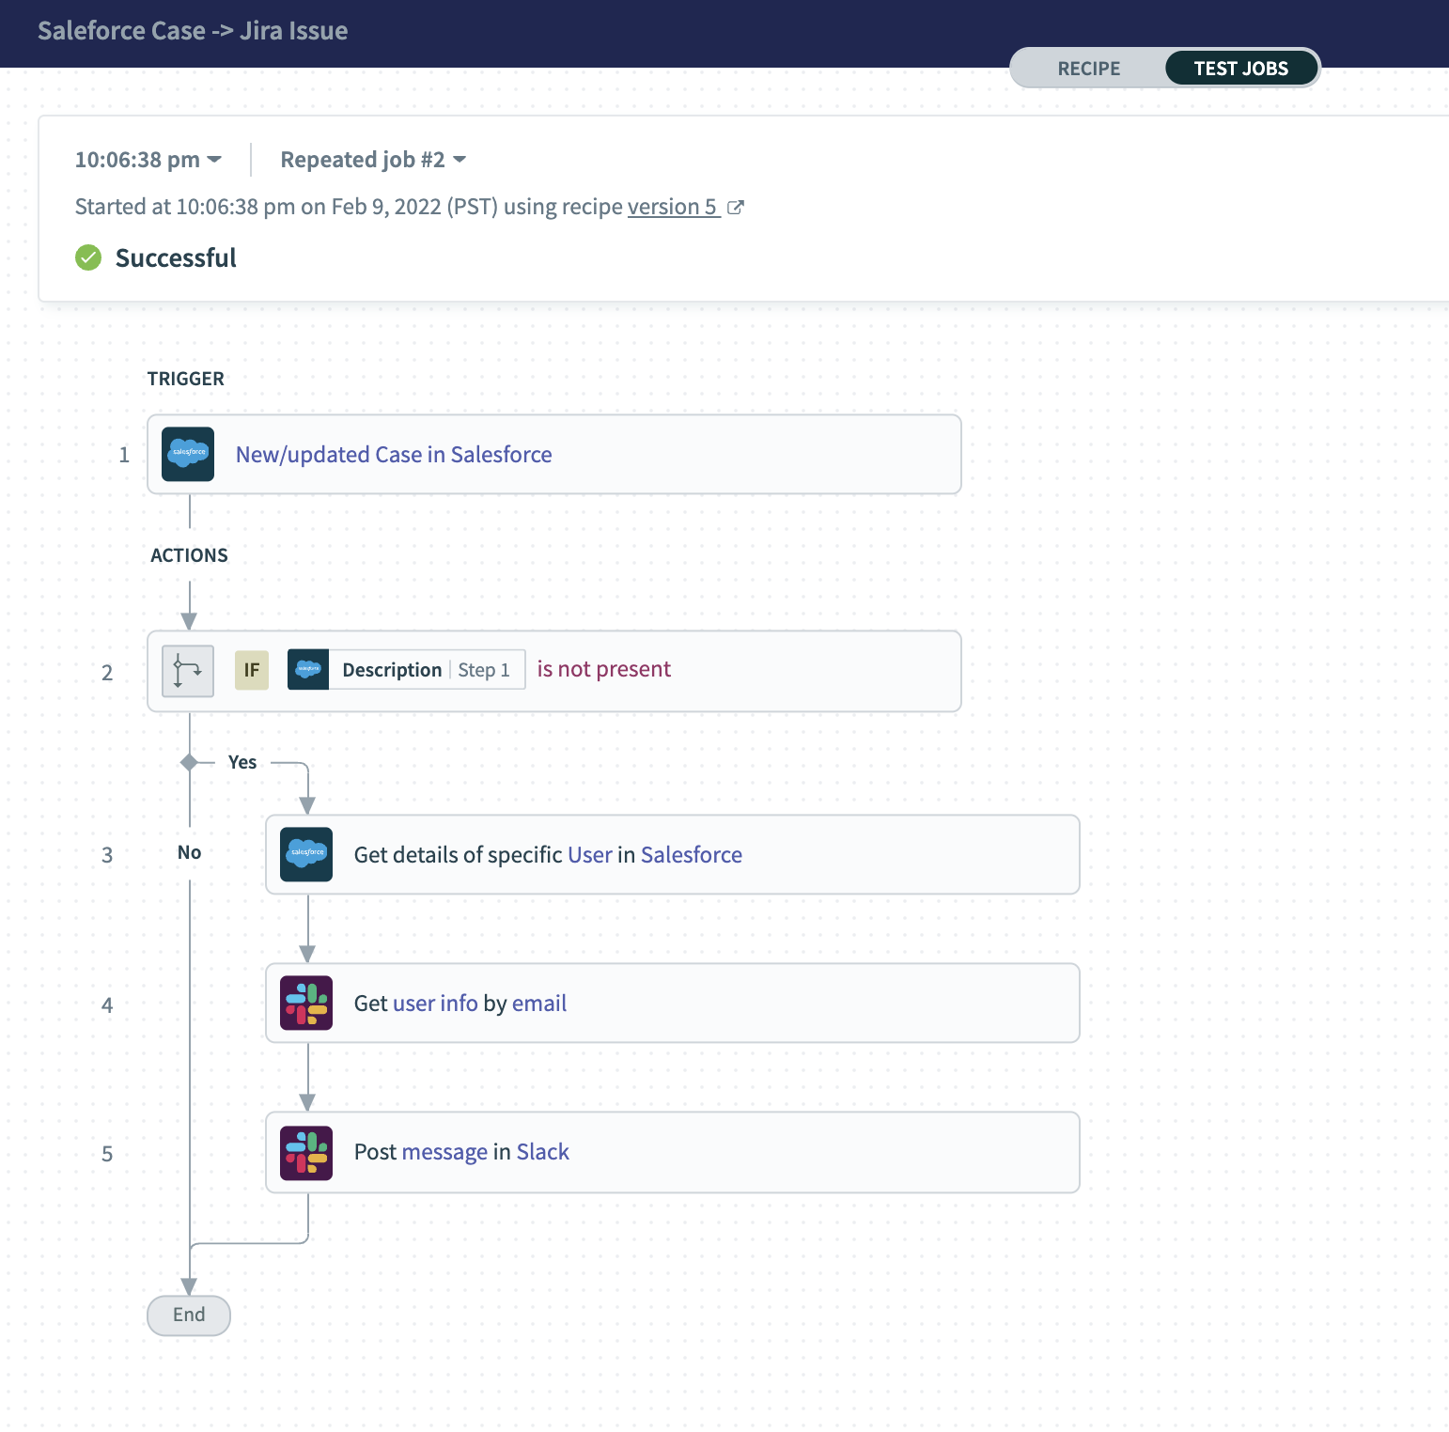Open the Get user info by email step

click(x=460, y=1004)
